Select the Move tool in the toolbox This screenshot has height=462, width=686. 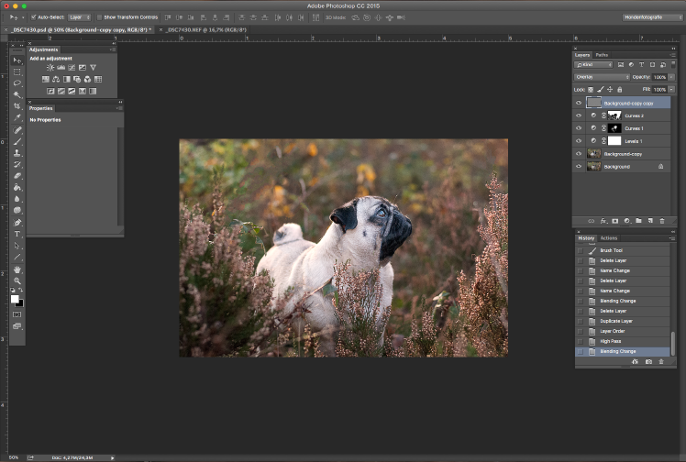pyautogui.click(x=17, y=60)
